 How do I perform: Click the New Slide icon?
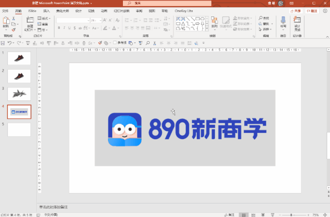30,20
